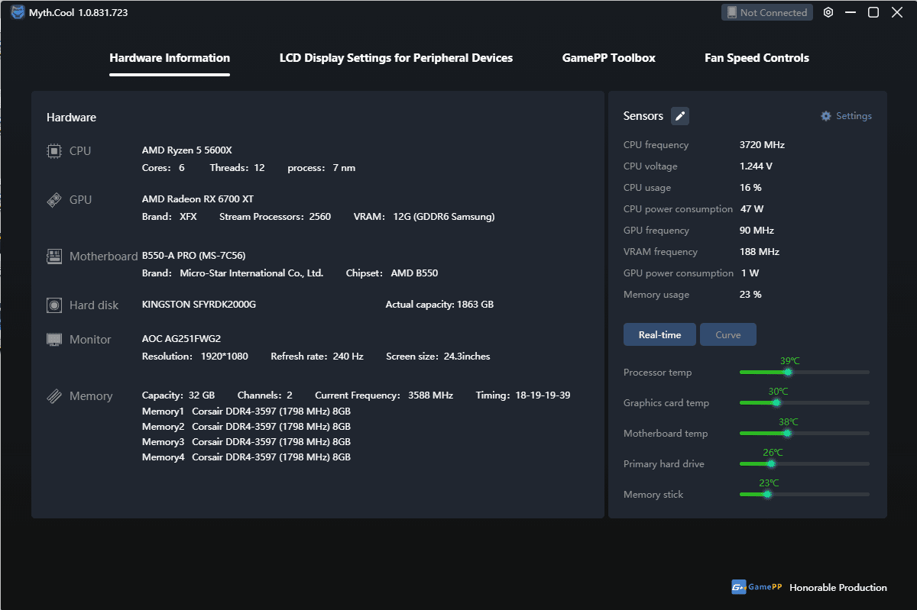Click the Resolution 1920*1080 text
This screenshot has height=610, width=917.
coord(195,357)
